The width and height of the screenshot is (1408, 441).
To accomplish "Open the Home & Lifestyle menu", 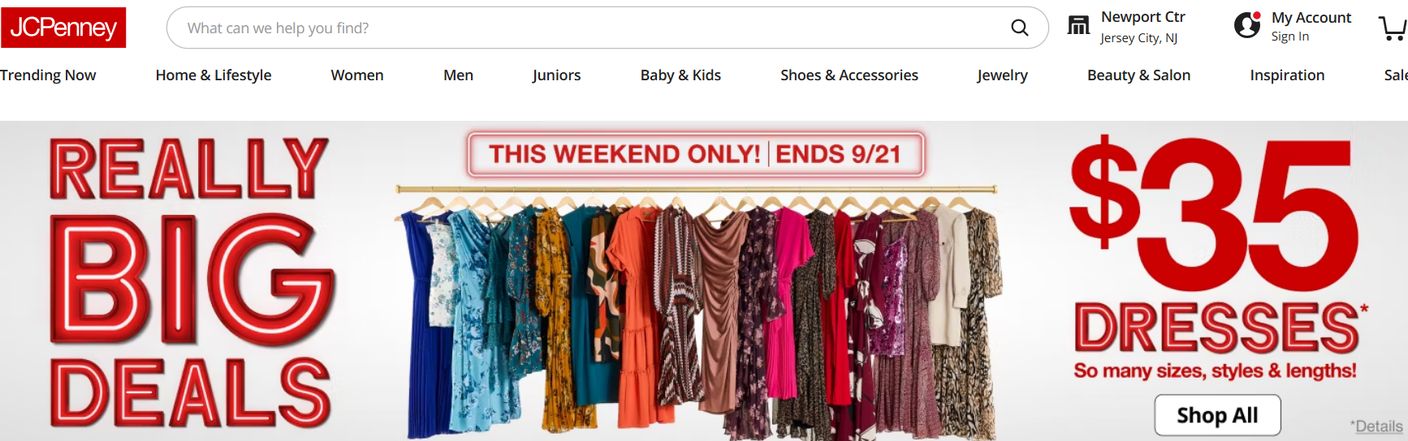I will click(214, 75).
